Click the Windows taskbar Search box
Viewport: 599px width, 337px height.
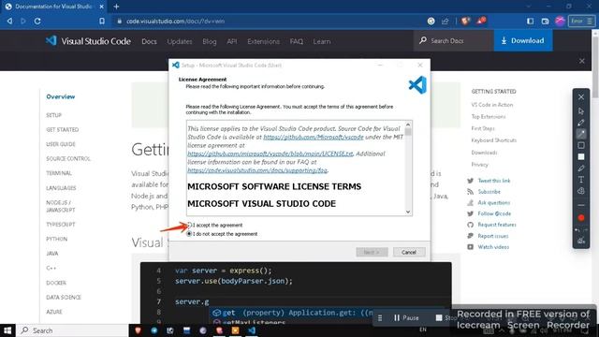coord(72,330)
